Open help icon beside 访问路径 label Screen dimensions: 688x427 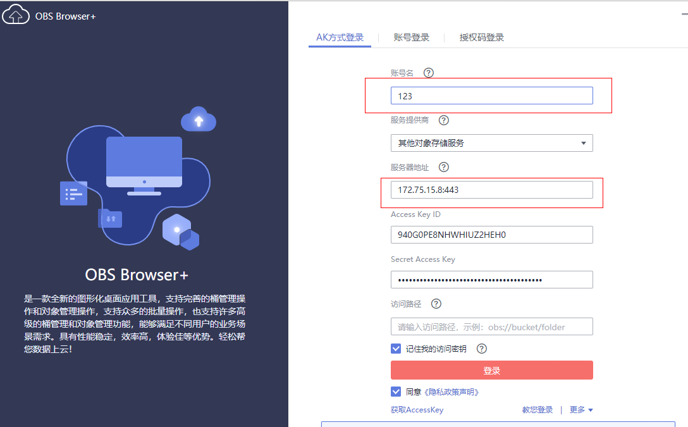436,304
